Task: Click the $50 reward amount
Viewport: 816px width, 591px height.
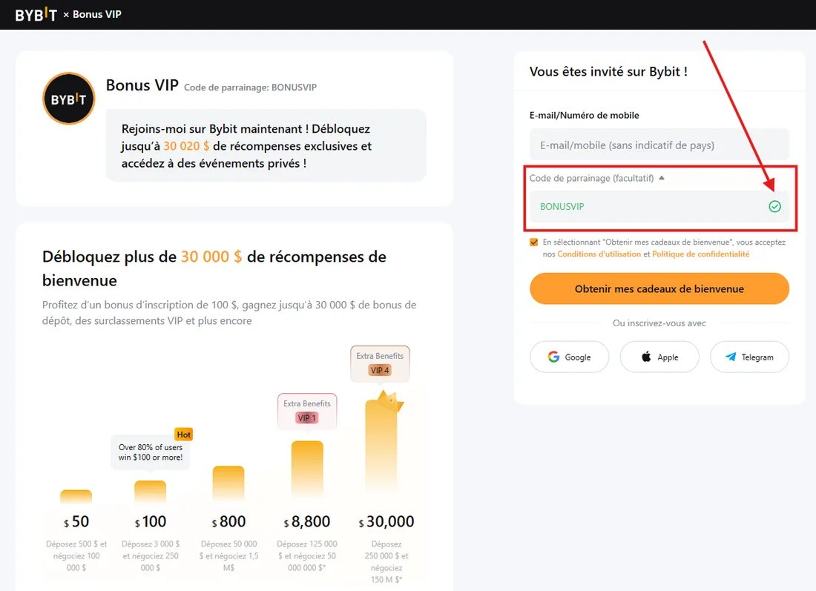Action: 76,521
